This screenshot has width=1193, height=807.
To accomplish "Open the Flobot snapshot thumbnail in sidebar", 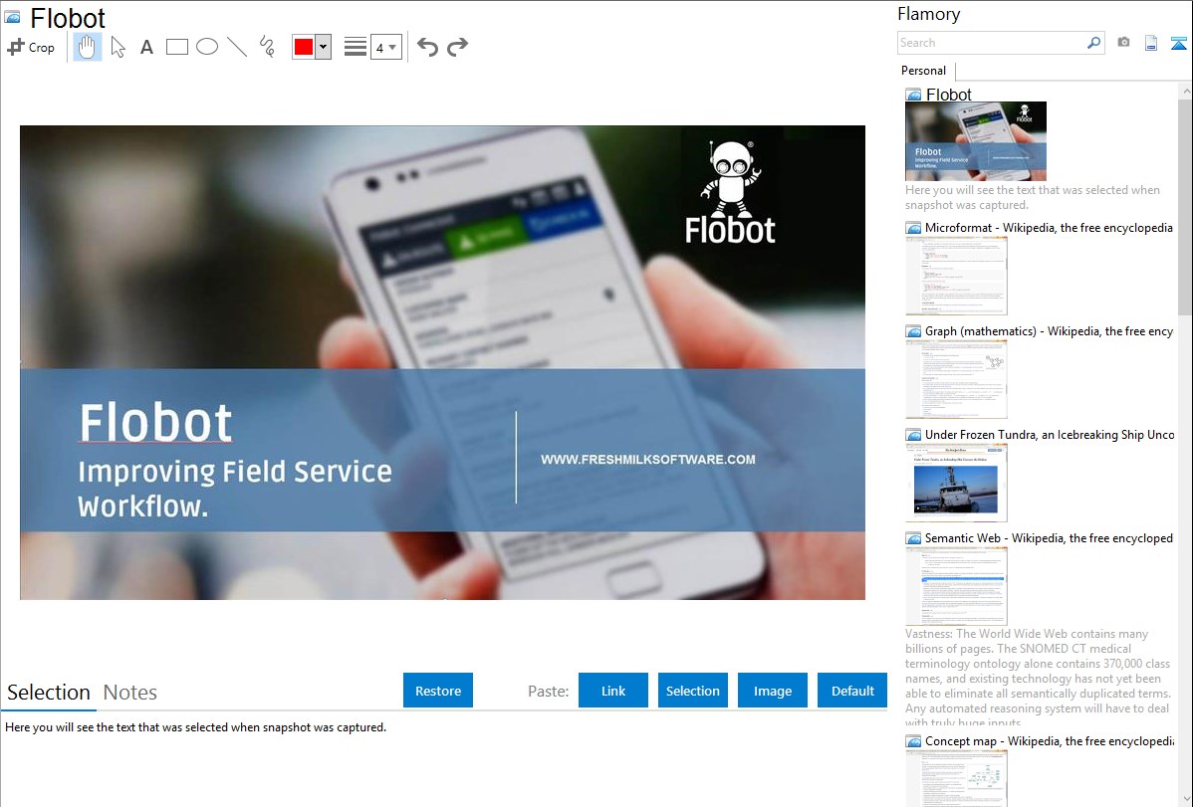I will (976, 141).
